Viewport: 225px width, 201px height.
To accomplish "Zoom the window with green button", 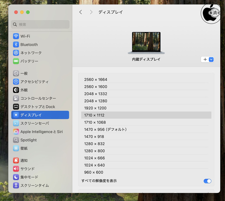I will point(28,12).
